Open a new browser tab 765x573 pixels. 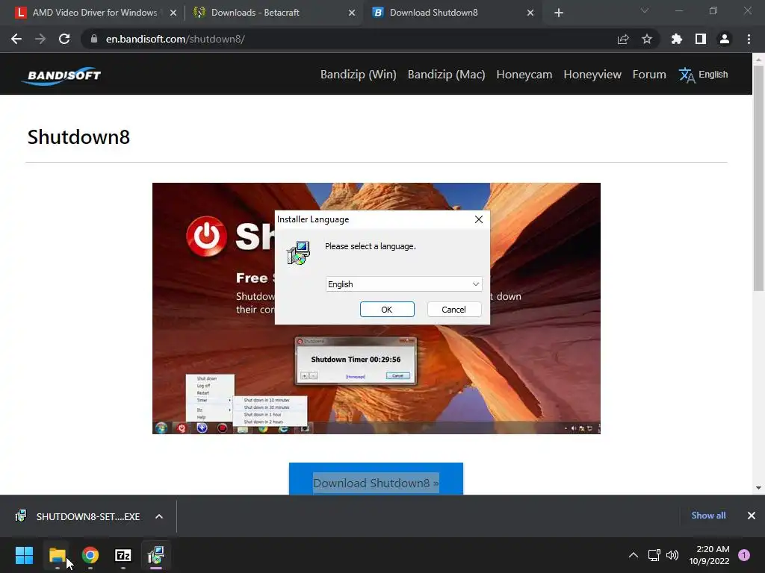pyautogui.click(x=559, y=13)
